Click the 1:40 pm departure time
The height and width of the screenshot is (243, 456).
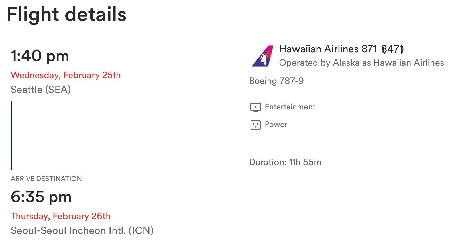pyautogui.click(x=40, y=56)
